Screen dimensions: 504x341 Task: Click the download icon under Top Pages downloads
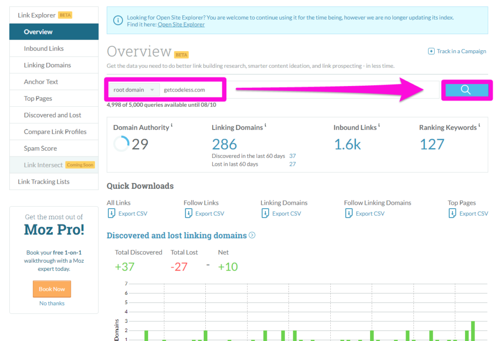[x=452, y=213]
